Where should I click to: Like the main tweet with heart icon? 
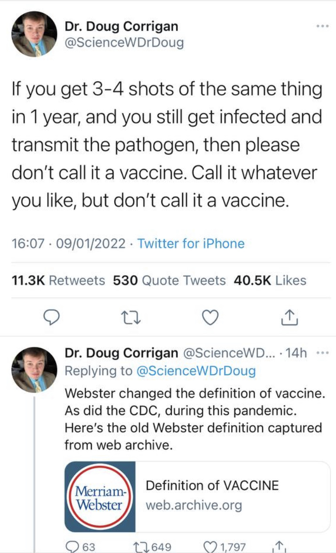point(210,317)
